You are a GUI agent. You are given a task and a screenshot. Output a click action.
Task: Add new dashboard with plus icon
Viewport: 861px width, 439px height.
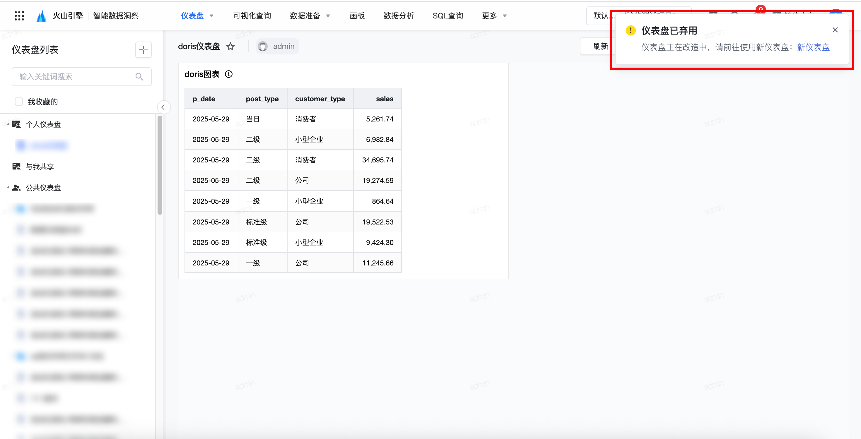[143, 50]
